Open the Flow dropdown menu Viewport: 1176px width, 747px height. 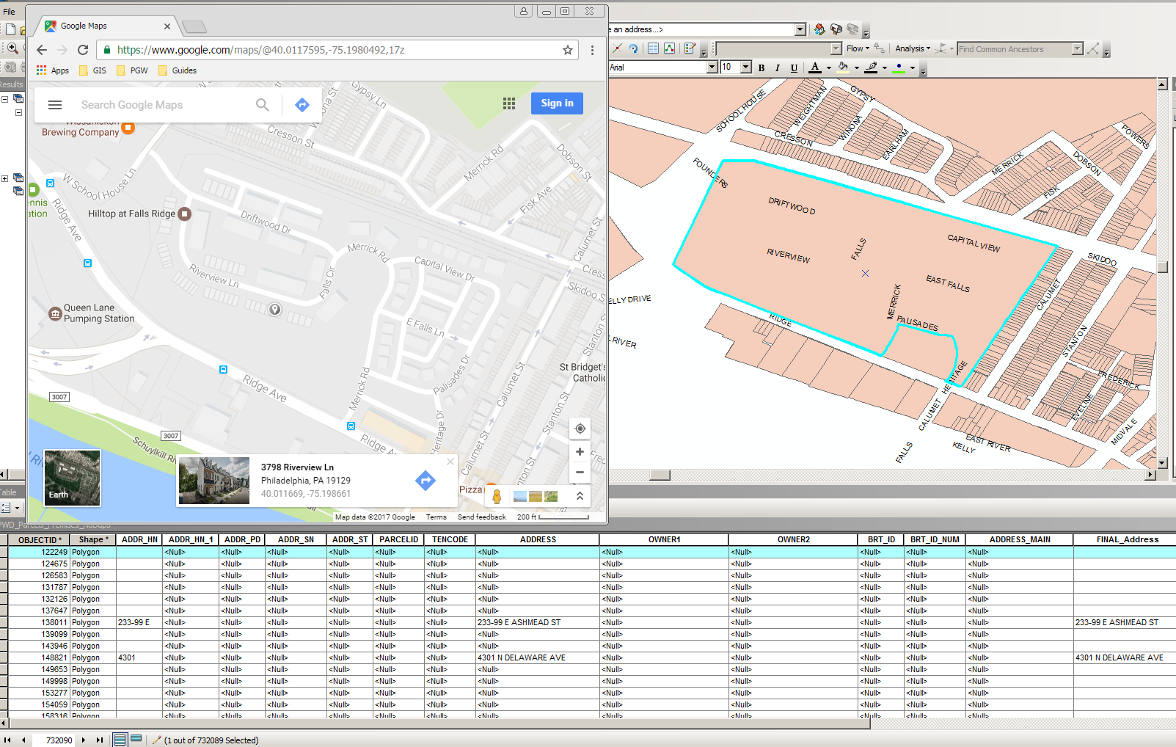click(858, 48)
